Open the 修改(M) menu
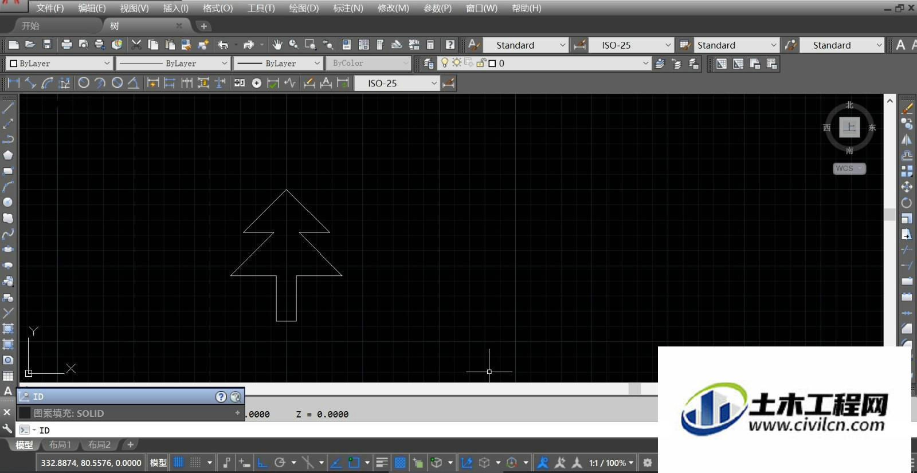 coord(393,8)
